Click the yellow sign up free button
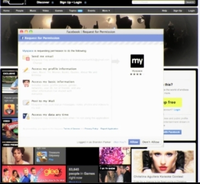Screen dimensions: 200x184 (x=173, y=102)
